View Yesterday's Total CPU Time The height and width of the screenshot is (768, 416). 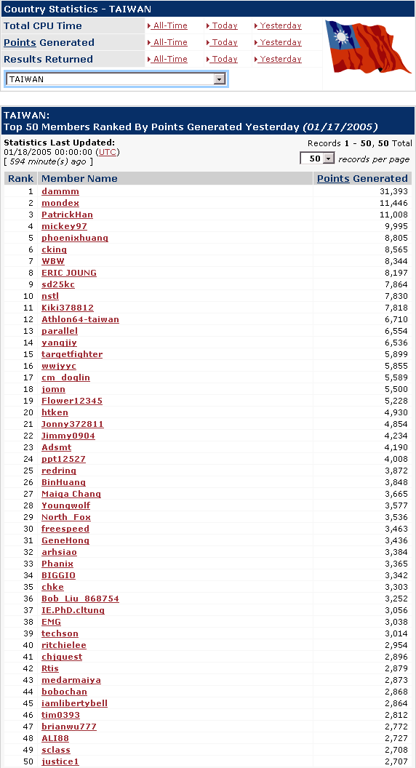coord(278,25)
